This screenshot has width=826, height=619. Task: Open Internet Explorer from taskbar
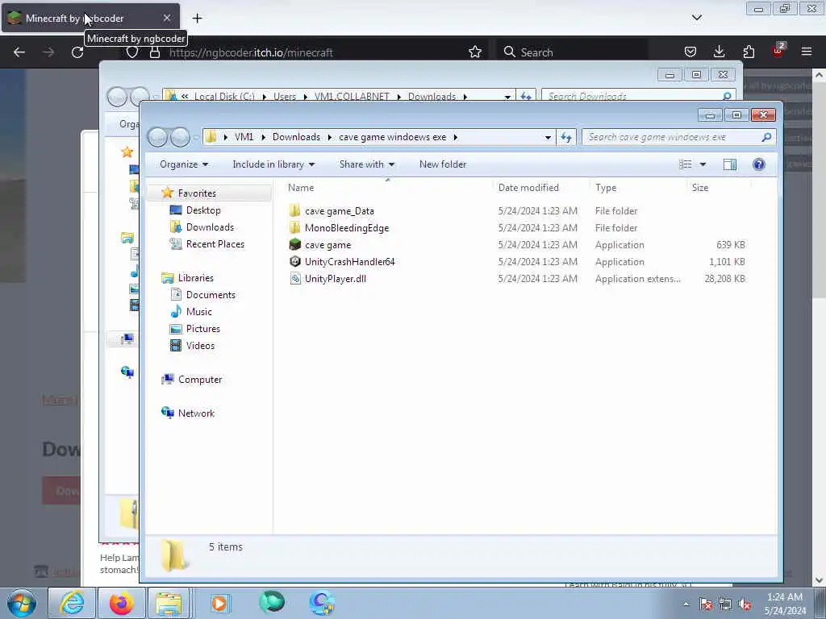point(72,603)
